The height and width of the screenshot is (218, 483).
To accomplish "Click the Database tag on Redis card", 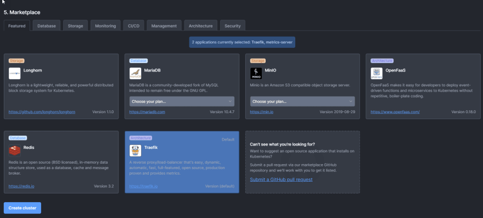I will 18,138.
